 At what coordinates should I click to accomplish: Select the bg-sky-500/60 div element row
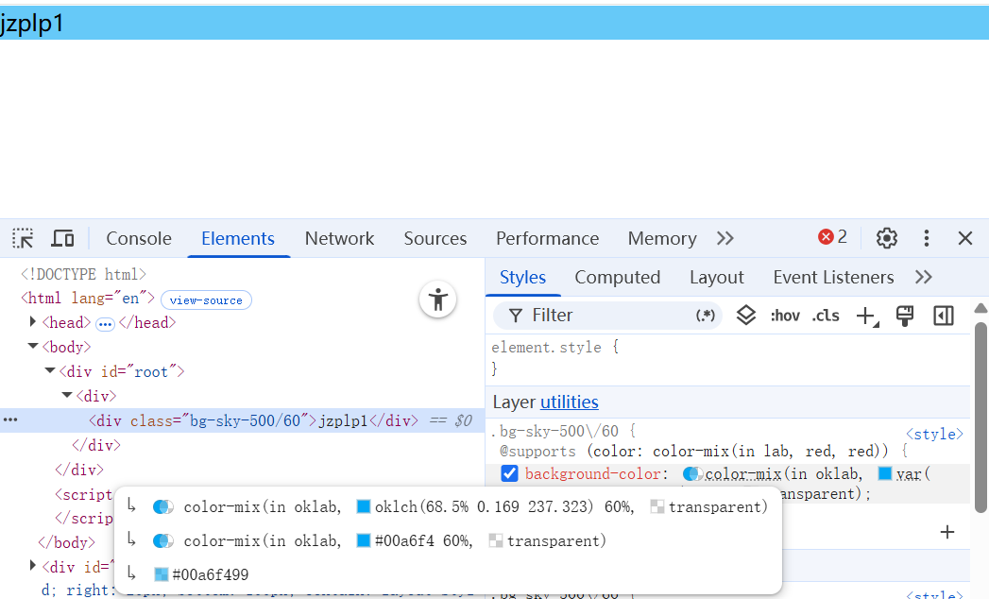(x=242, y=420)
